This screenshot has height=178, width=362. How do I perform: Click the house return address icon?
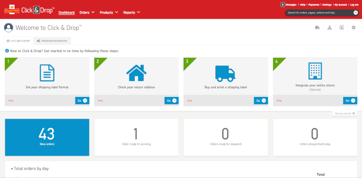coord(137,73)
